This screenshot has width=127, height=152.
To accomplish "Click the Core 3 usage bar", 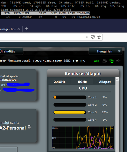I will 70,112.
